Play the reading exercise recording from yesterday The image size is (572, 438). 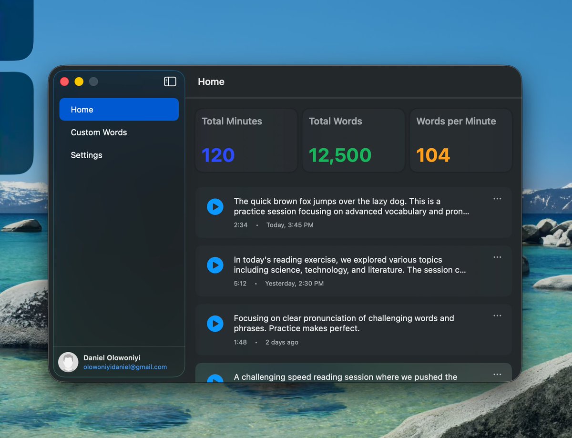tap(215, 265)
